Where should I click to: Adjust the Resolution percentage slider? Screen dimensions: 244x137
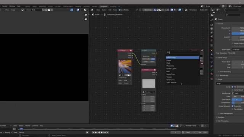pyautogui.click(x=238, y=33)
